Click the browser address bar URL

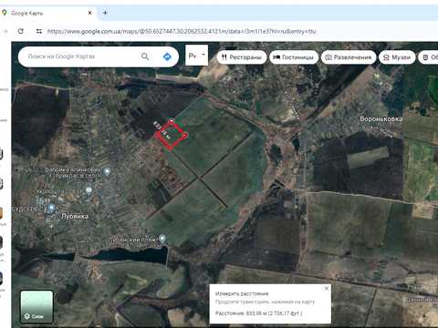(x=182, y=32)
